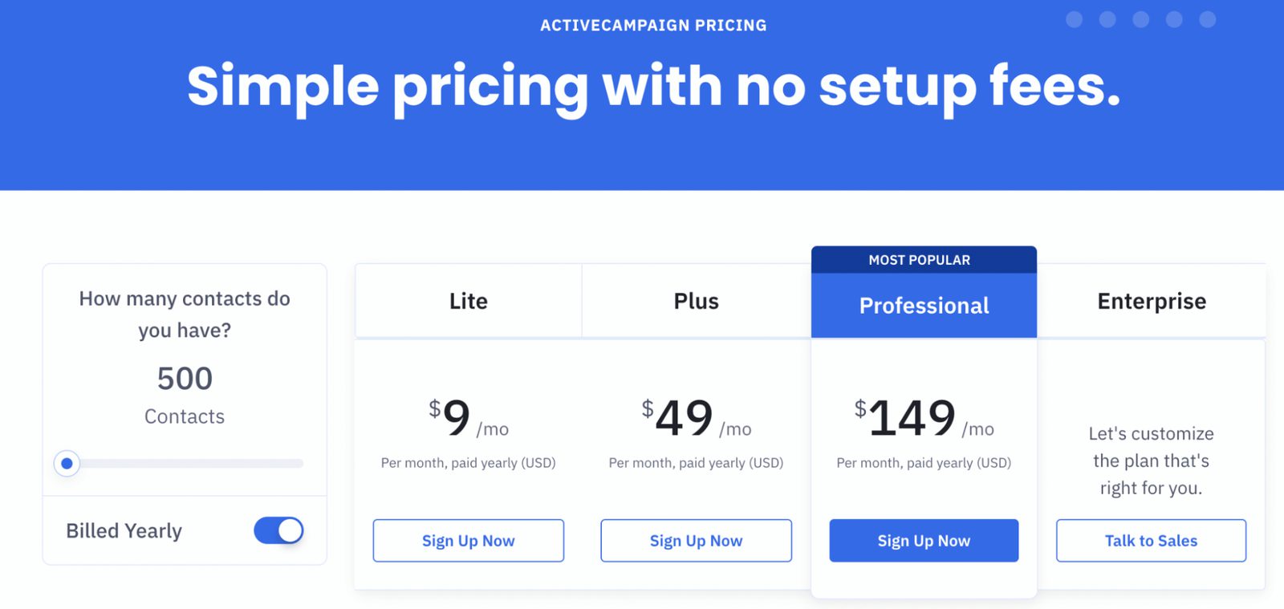Click the Billed Yearly label
Viewport: 1284px width, 609px height.
124,531
